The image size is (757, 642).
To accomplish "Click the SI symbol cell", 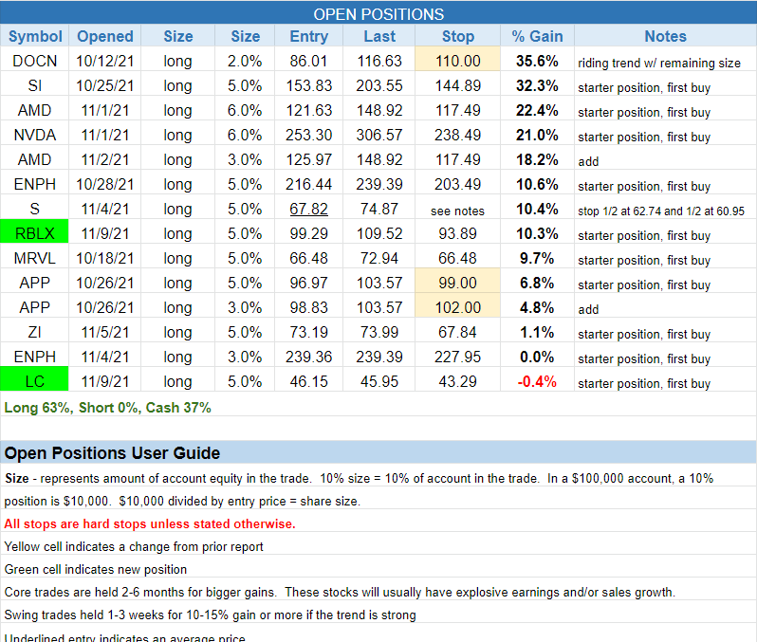I will (x=35, y=85).
